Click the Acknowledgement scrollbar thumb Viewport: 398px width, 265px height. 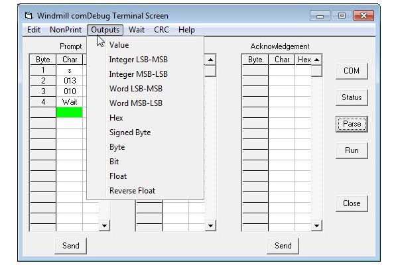316,71
